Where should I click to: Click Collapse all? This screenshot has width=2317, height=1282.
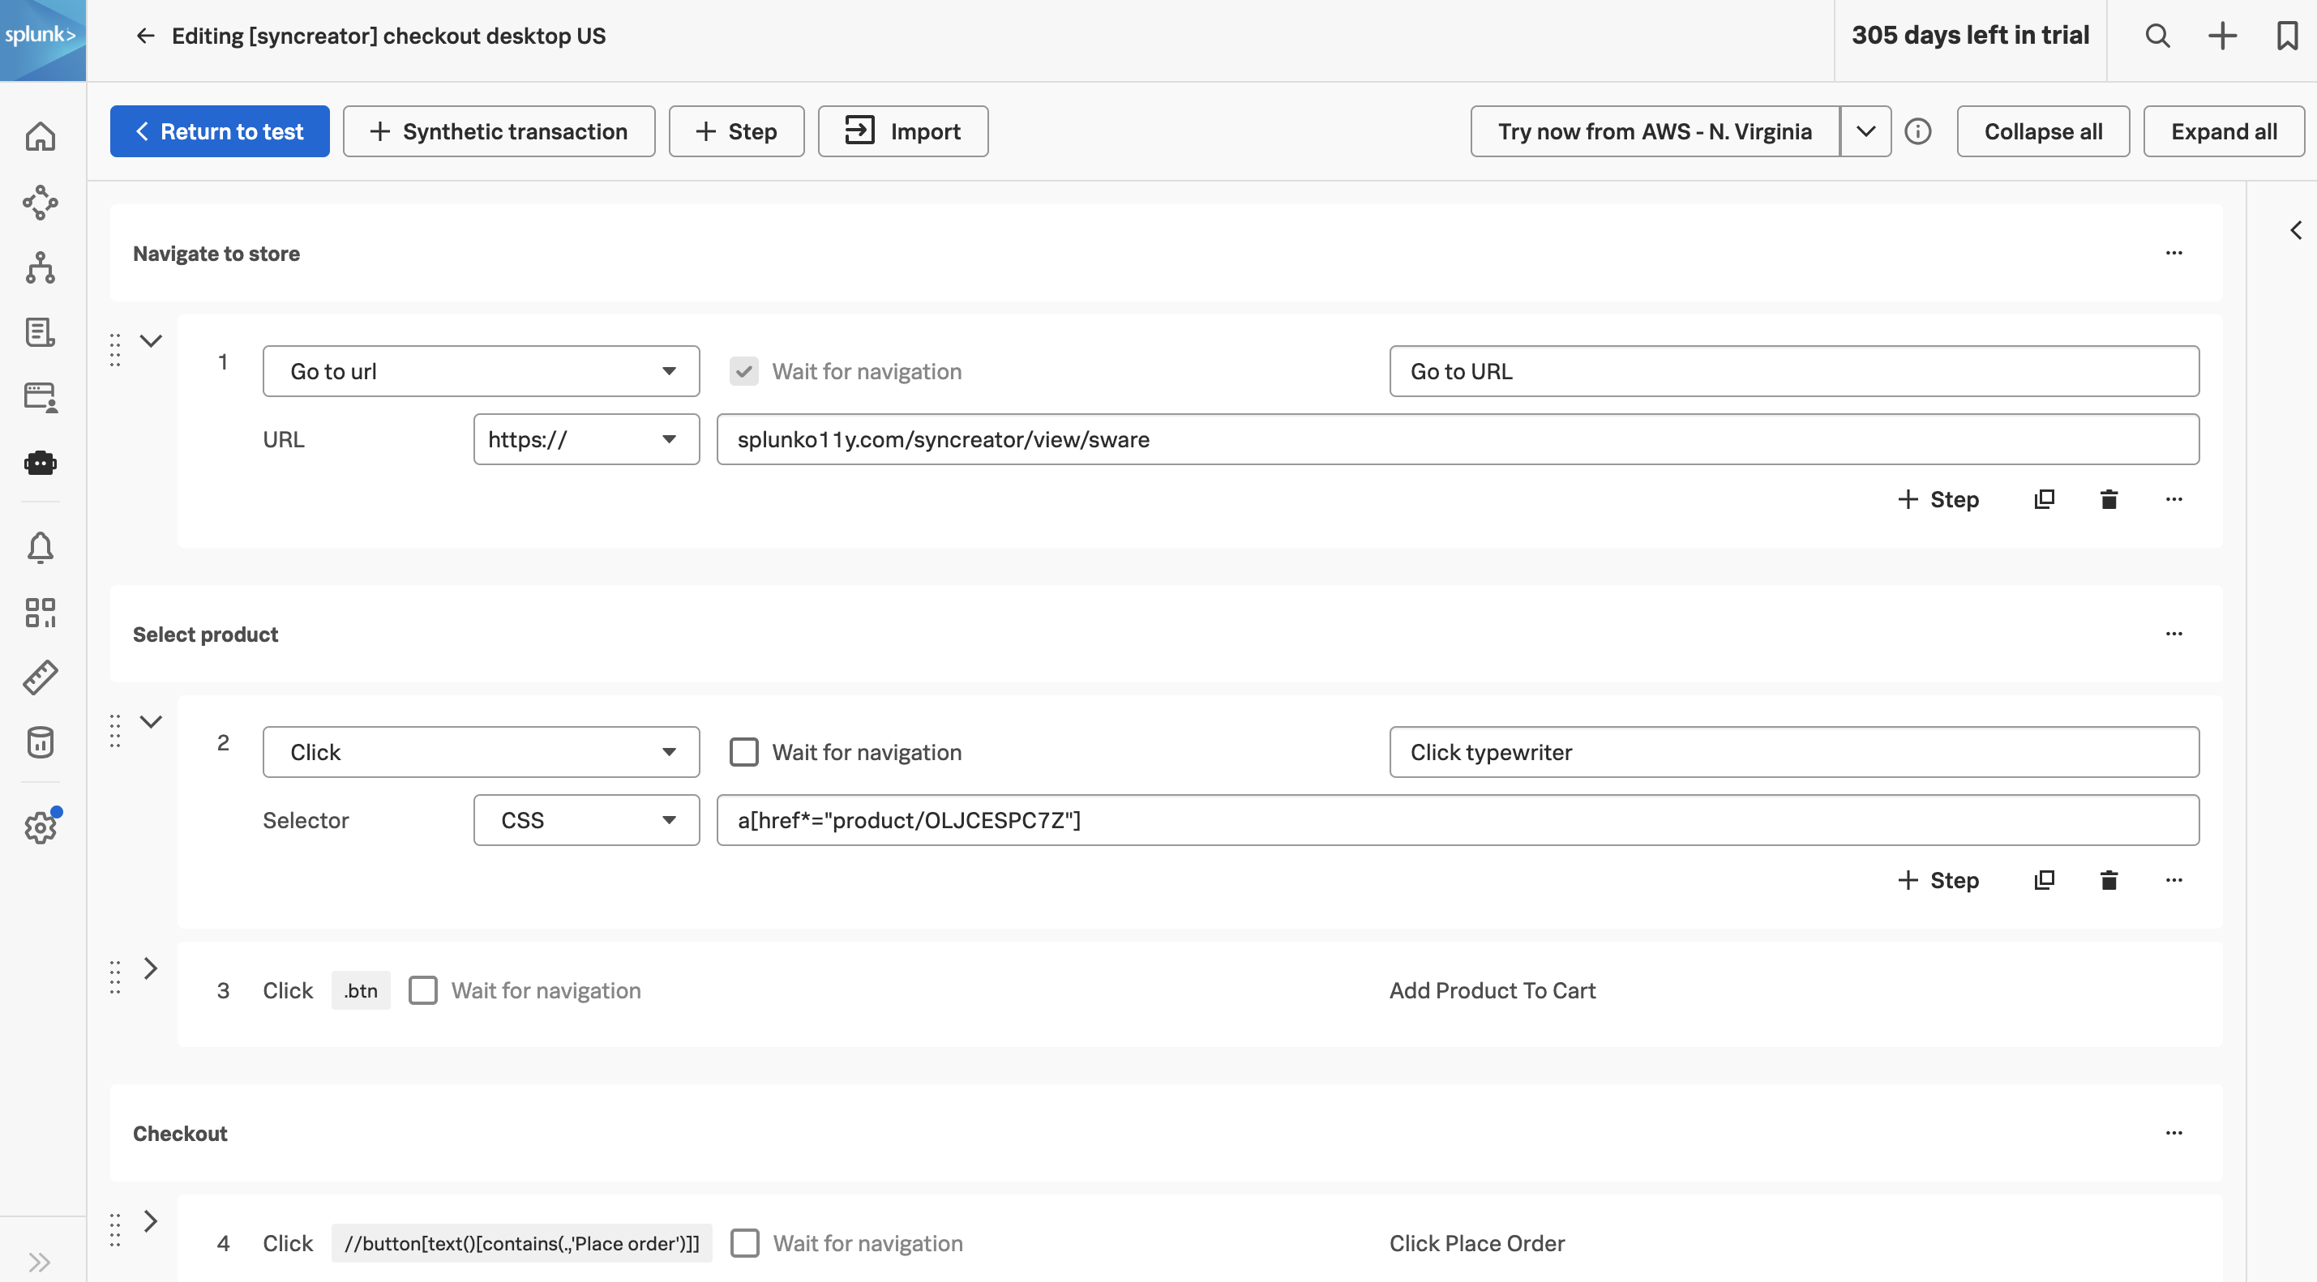2044,131
